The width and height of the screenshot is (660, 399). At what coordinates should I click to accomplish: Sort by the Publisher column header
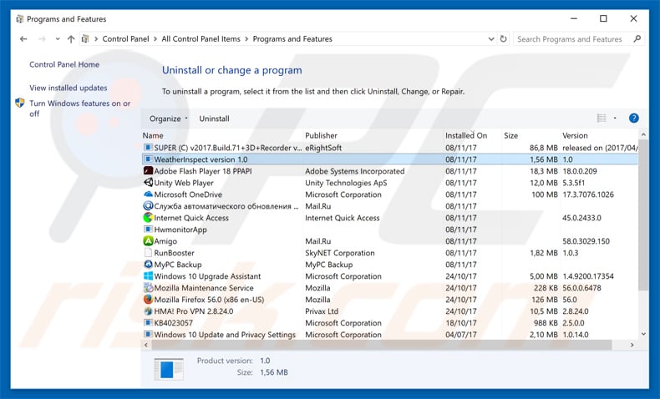321,135
